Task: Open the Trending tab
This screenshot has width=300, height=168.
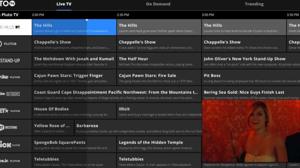Action: [254, 4]
